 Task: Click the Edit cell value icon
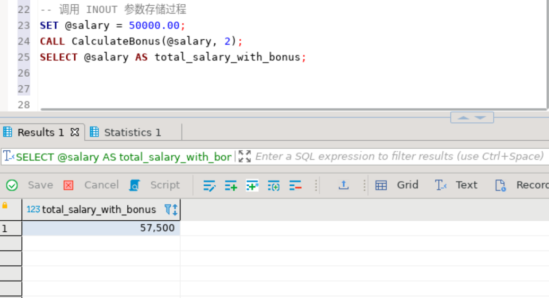[210, 185]
